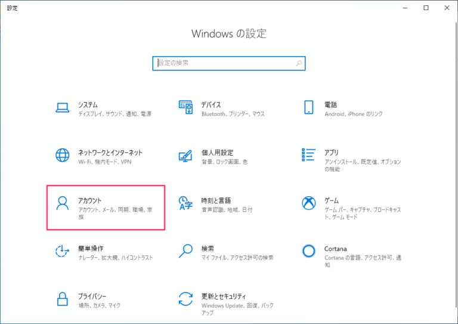The height and width of the screenshot is (324, 458).
Task: Click the アカウント person icon
Action: (x=63, y=204)
